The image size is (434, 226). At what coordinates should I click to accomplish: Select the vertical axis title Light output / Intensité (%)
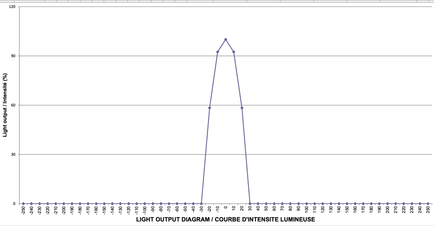tap(5, 105)
